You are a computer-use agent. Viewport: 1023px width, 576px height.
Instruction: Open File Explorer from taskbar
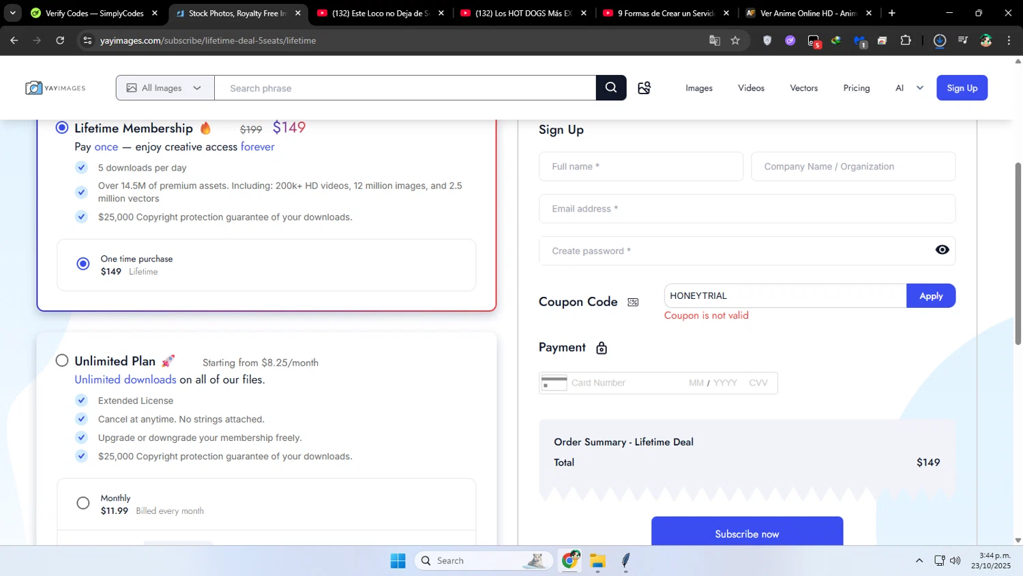click(598, 561)
